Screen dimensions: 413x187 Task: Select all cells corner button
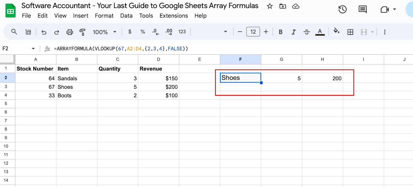(x=7, y=59)
